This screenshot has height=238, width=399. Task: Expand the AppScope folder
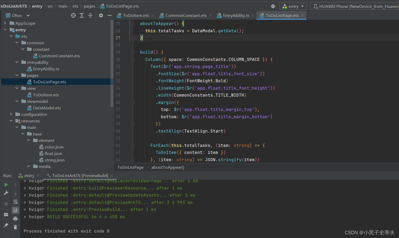(5, 23)
